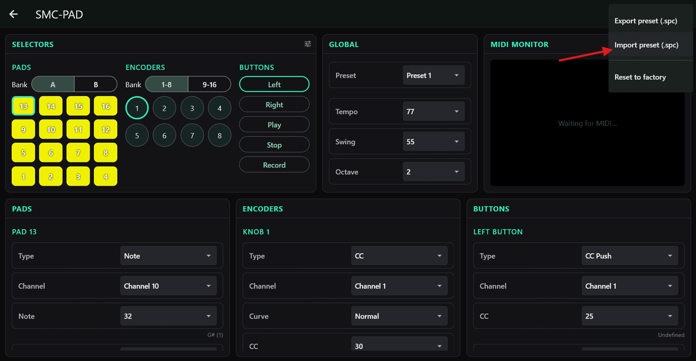Select pad 16

[x=106, y=106]
